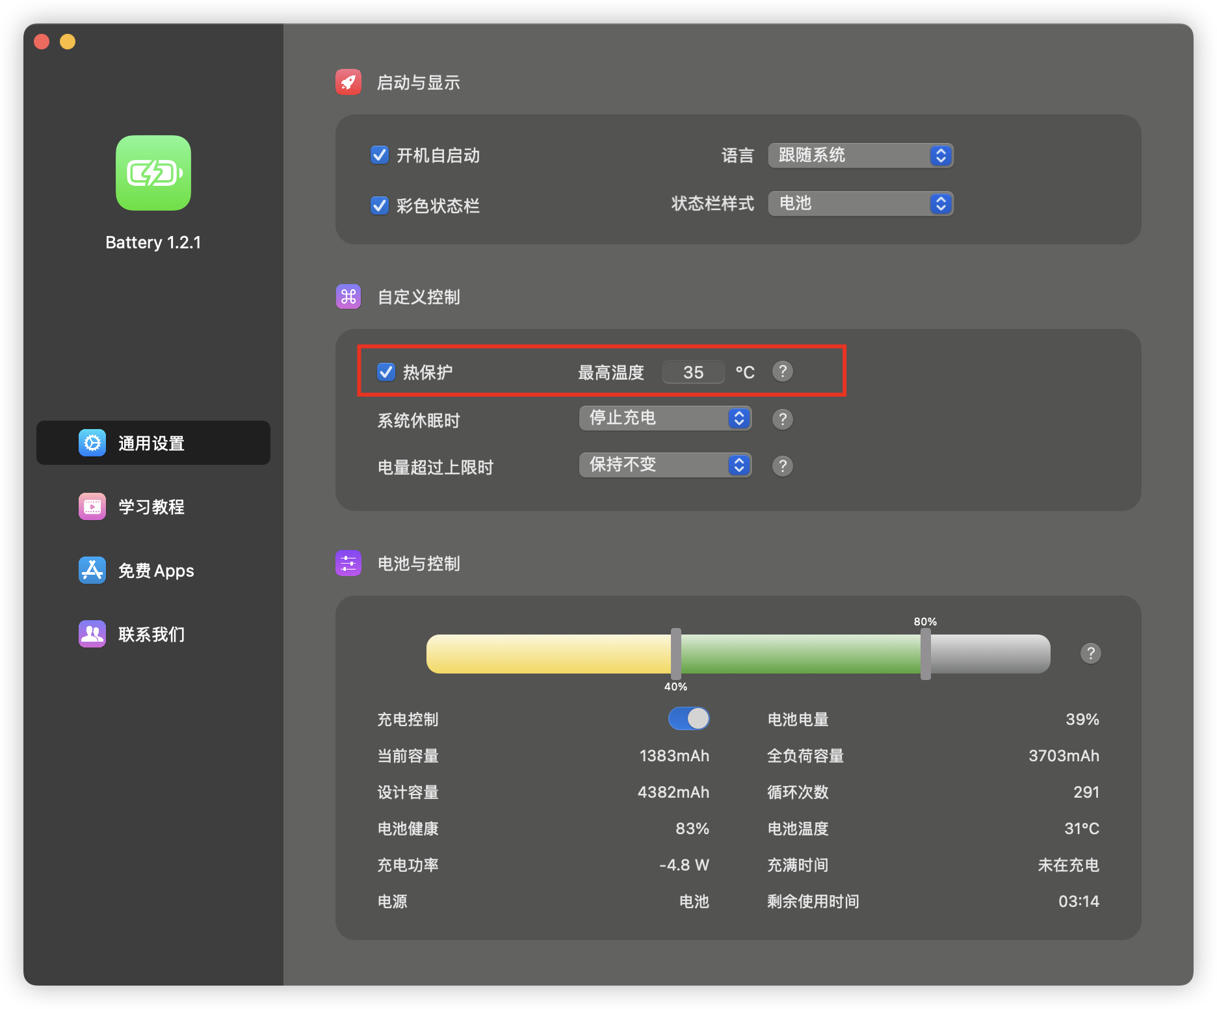Open the 系统休眠时 dropdown showing 停止充电
This screenshot has width=1217, height=1009.
pyautogui.click(x=665, y=418)
